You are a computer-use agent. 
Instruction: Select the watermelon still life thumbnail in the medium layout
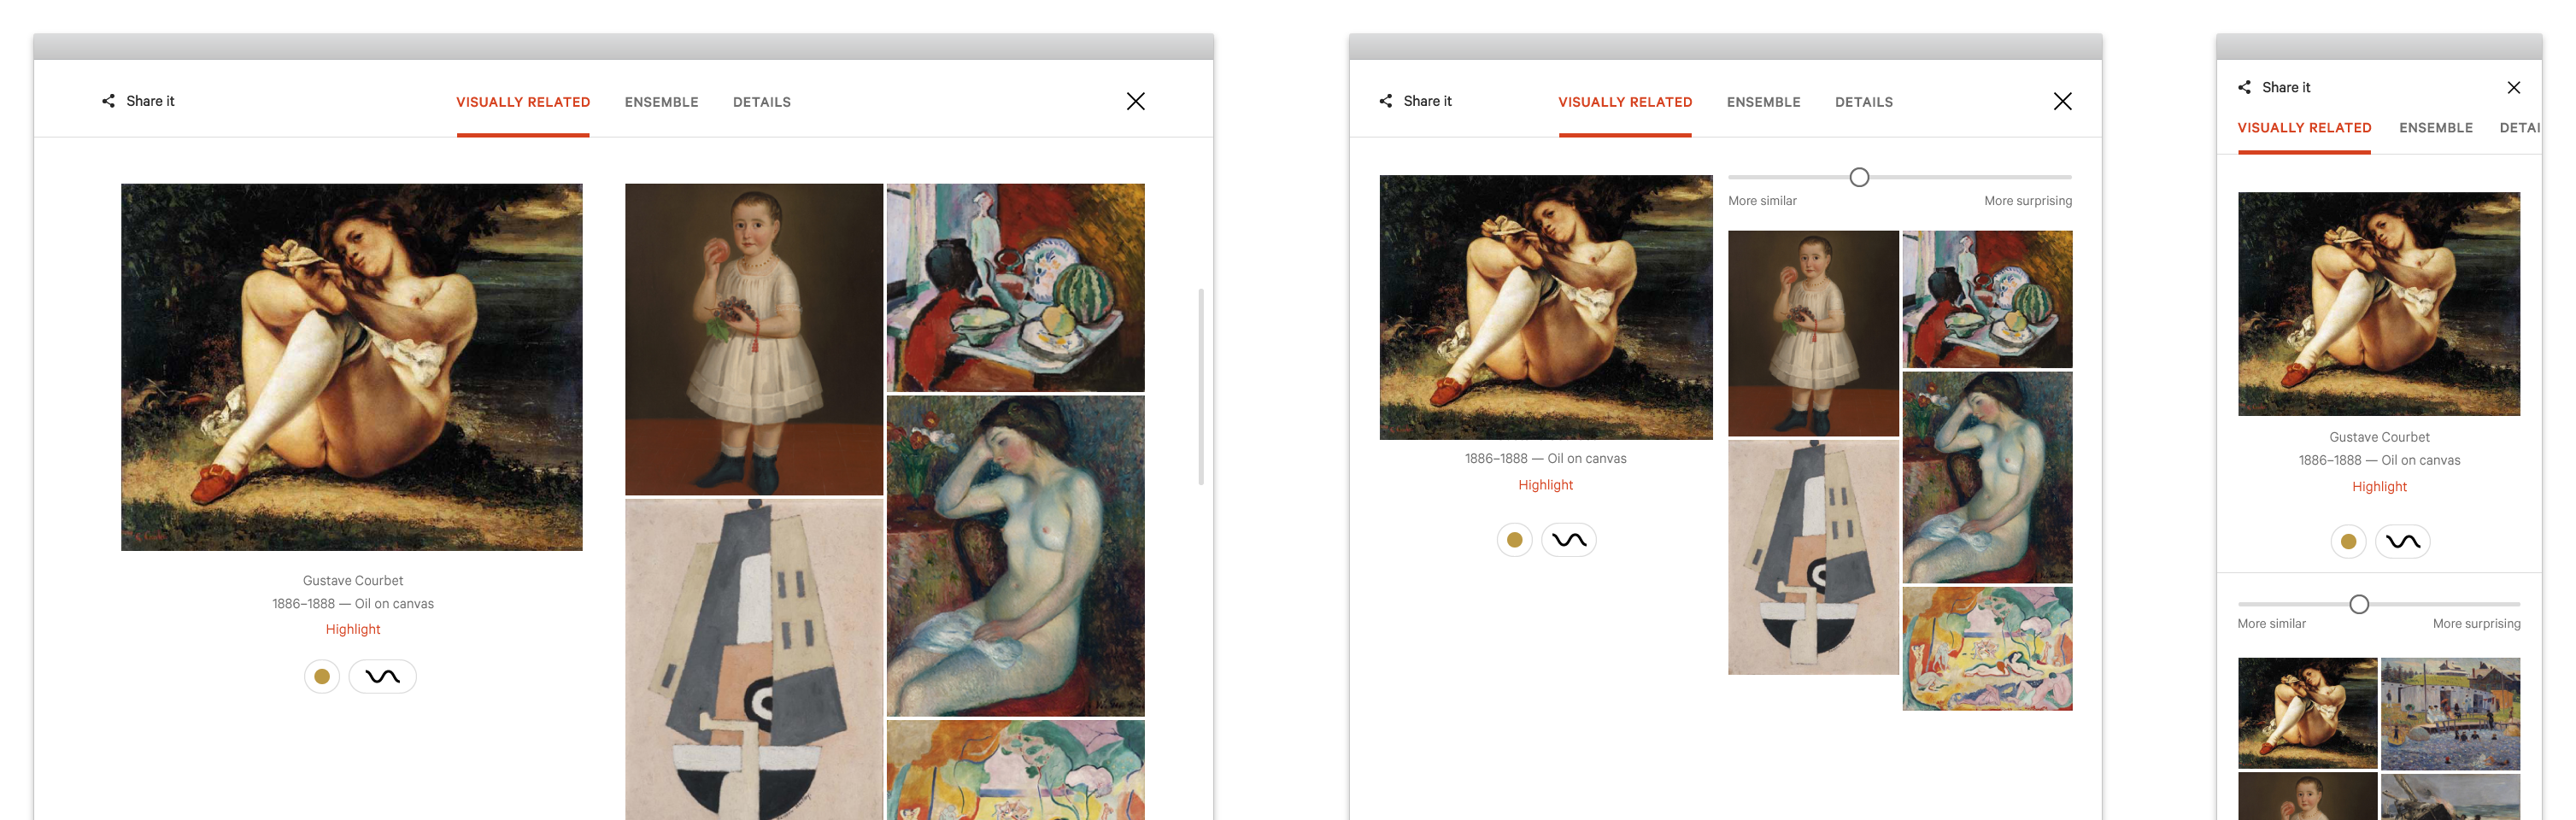(1987, 299)
